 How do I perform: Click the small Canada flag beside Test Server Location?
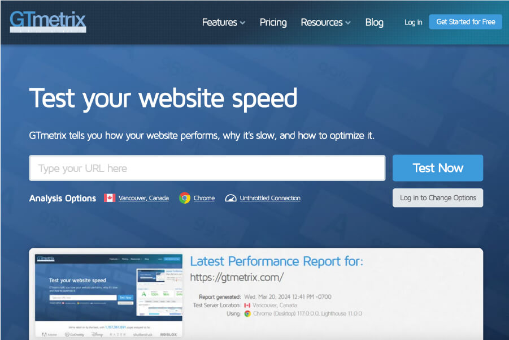(247, 305)
